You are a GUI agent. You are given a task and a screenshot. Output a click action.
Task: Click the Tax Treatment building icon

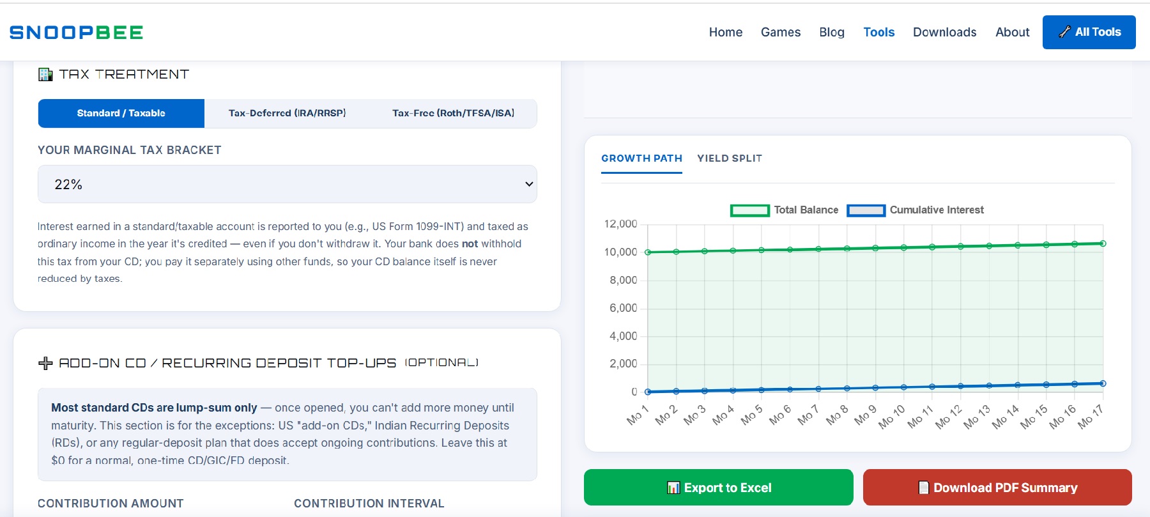click(45, 75)
